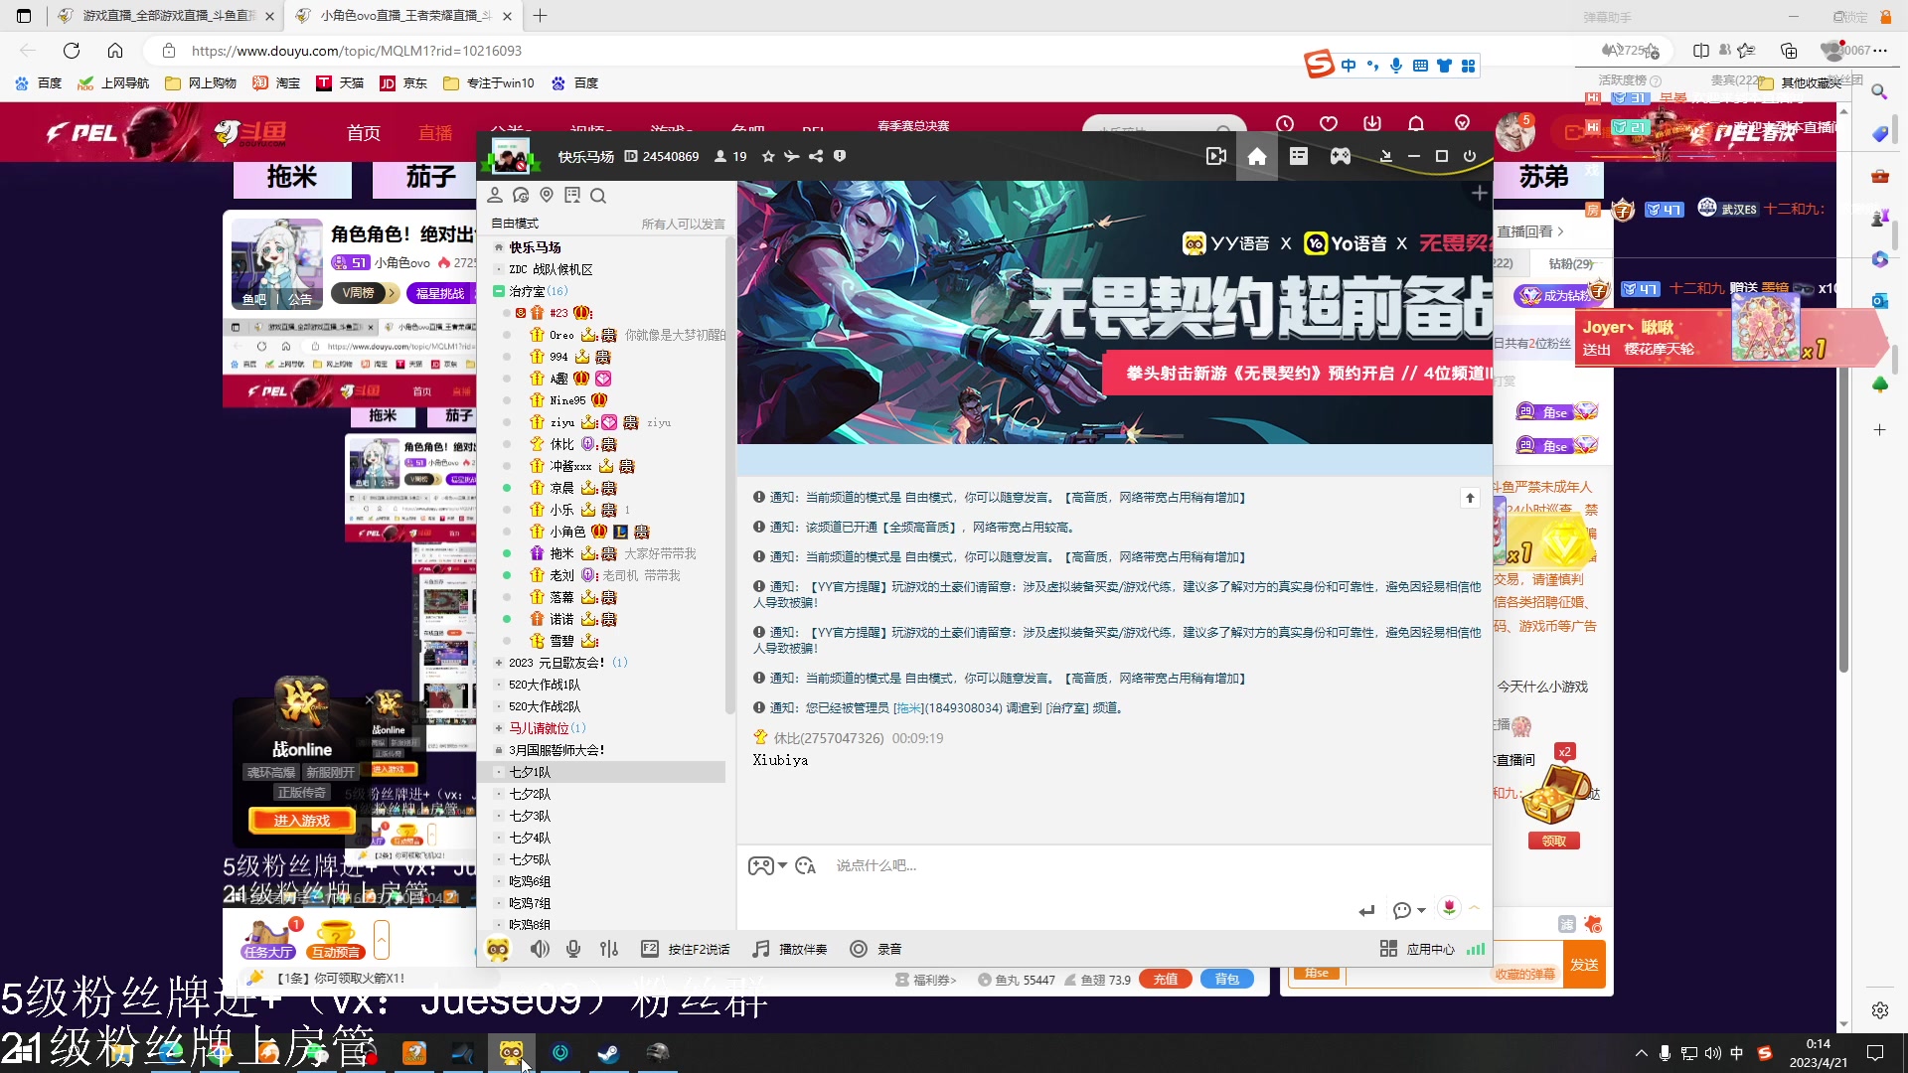Click the airplane icon beside the favorite star
This screenshot has width=1908, height=1073.
tap(792, 157)
